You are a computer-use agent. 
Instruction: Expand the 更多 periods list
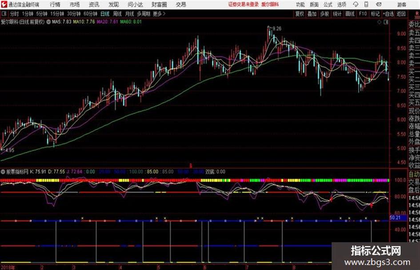(x=160, y=14)
